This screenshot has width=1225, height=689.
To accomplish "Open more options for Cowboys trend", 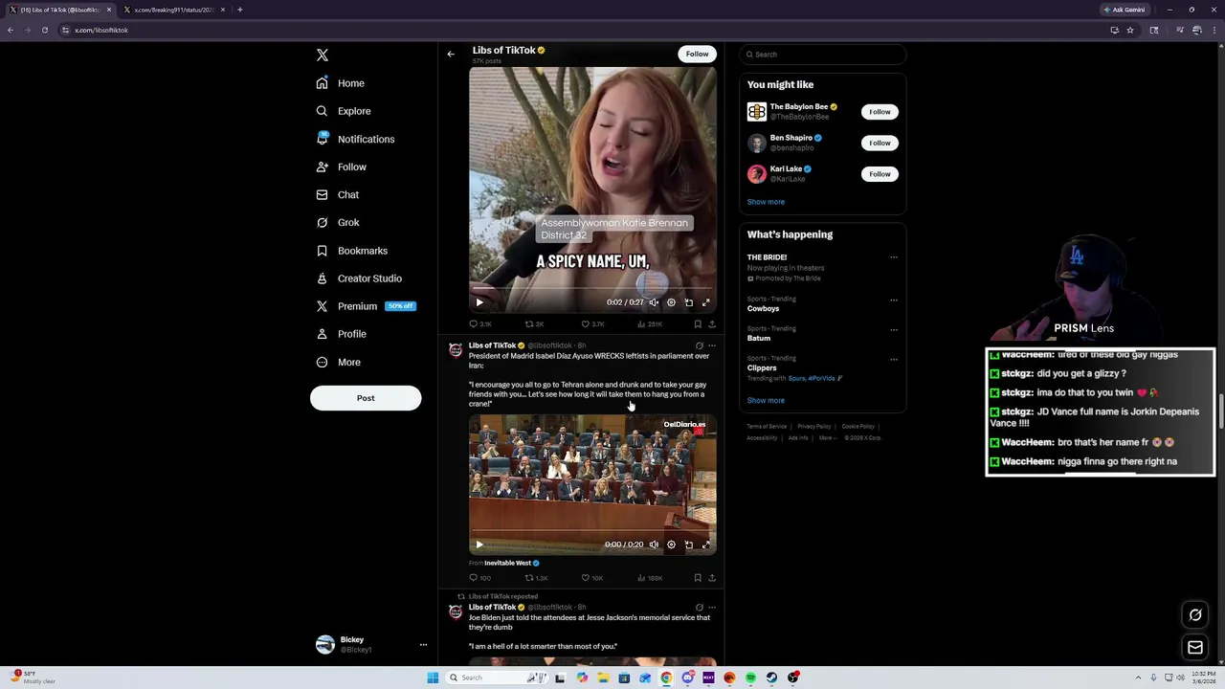I will (894, 300).
